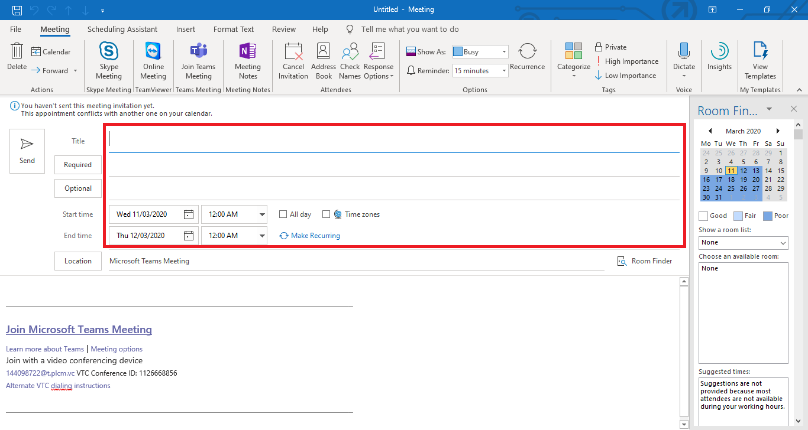Click Join Teams Meeting icon
The height and width of the screenshot is (430, 808).
click(x=198, y=61)
